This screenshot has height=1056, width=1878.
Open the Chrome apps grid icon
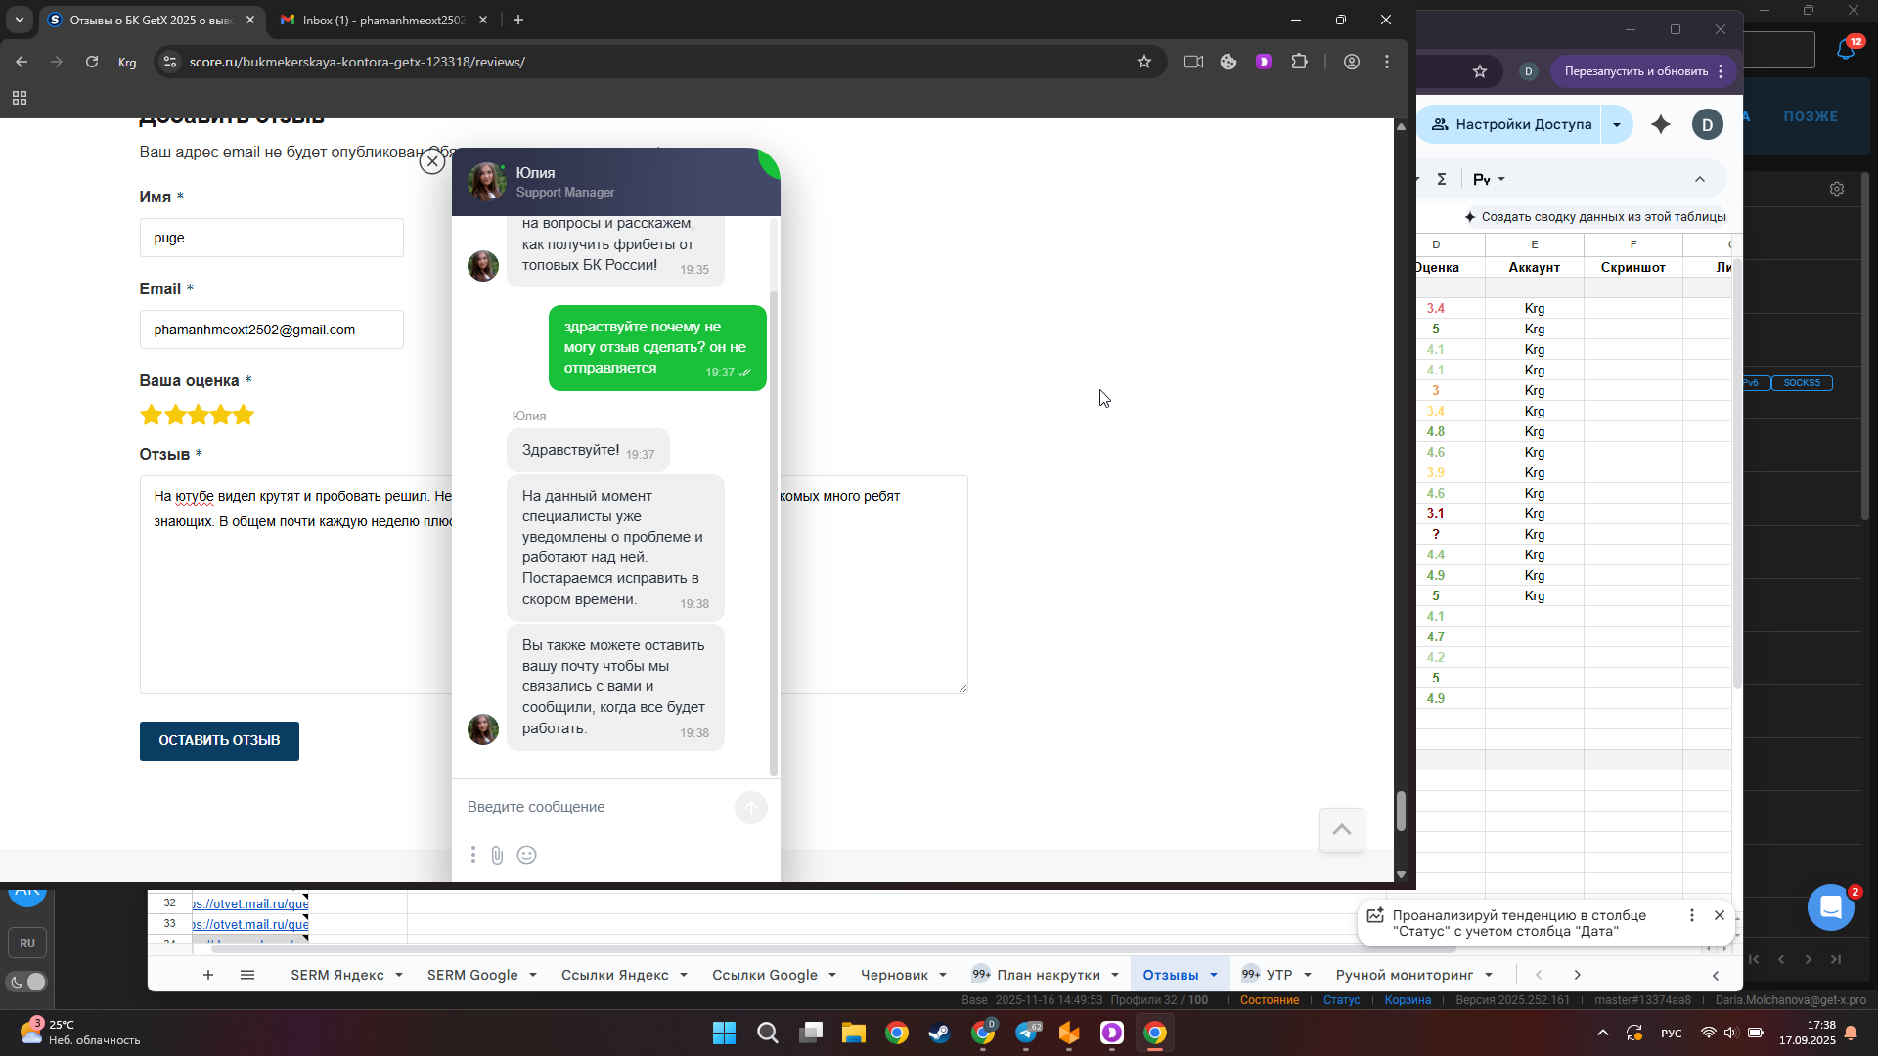point(20,98)
